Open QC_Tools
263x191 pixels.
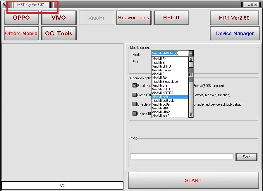coord(59,33)
